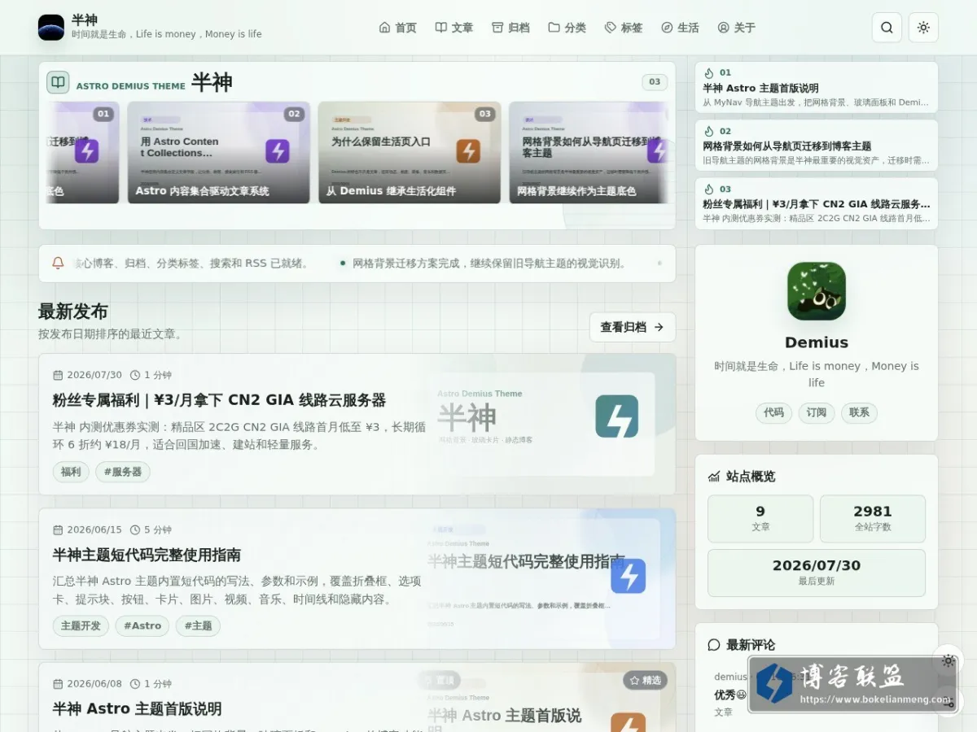Click the chart icon beside 站点概览
Viewport: 977px width, 732px height.
(x=714, y=477)
